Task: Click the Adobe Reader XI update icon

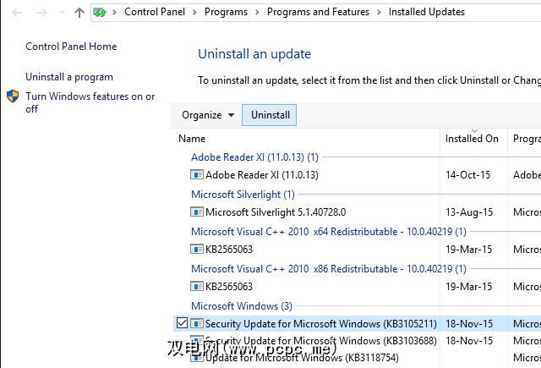Action: pyautogui.click(x=197, y=174)
